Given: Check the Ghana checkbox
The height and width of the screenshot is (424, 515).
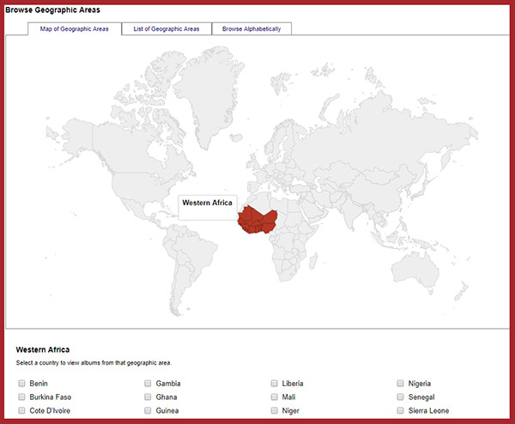Looking at the screenshot, I should point(148,397).
